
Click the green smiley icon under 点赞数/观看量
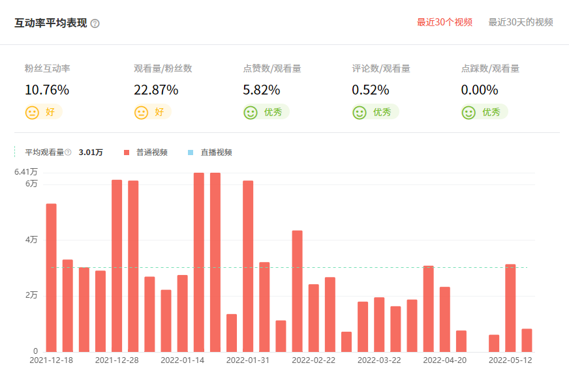pyautogui.click(x=249, y=112)
